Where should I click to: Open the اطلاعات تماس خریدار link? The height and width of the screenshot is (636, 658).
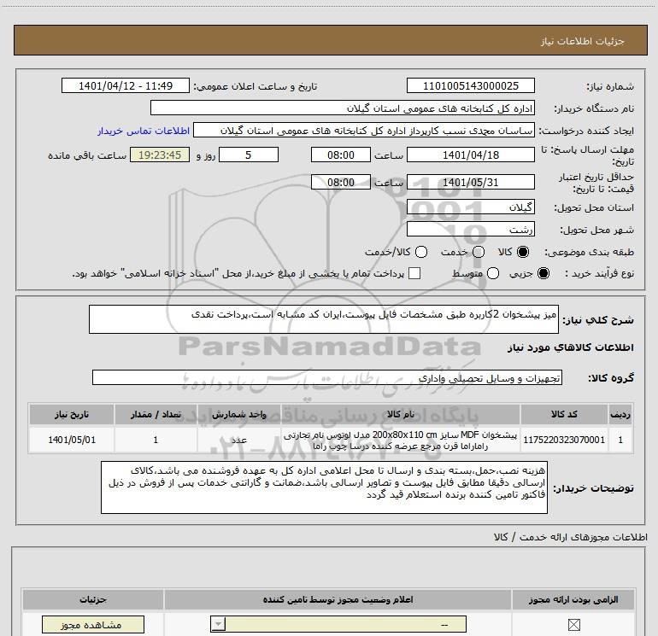pos(144,131)
